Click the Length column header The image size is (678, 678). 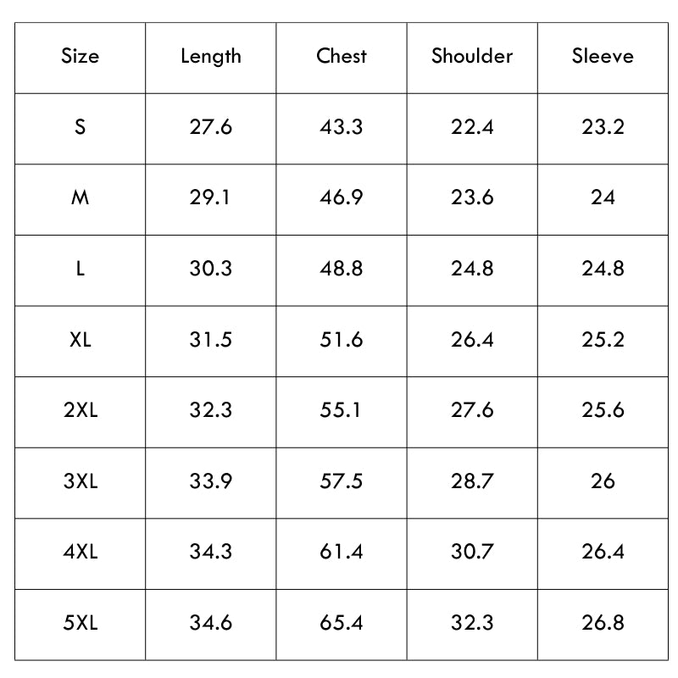pos(210,57)
